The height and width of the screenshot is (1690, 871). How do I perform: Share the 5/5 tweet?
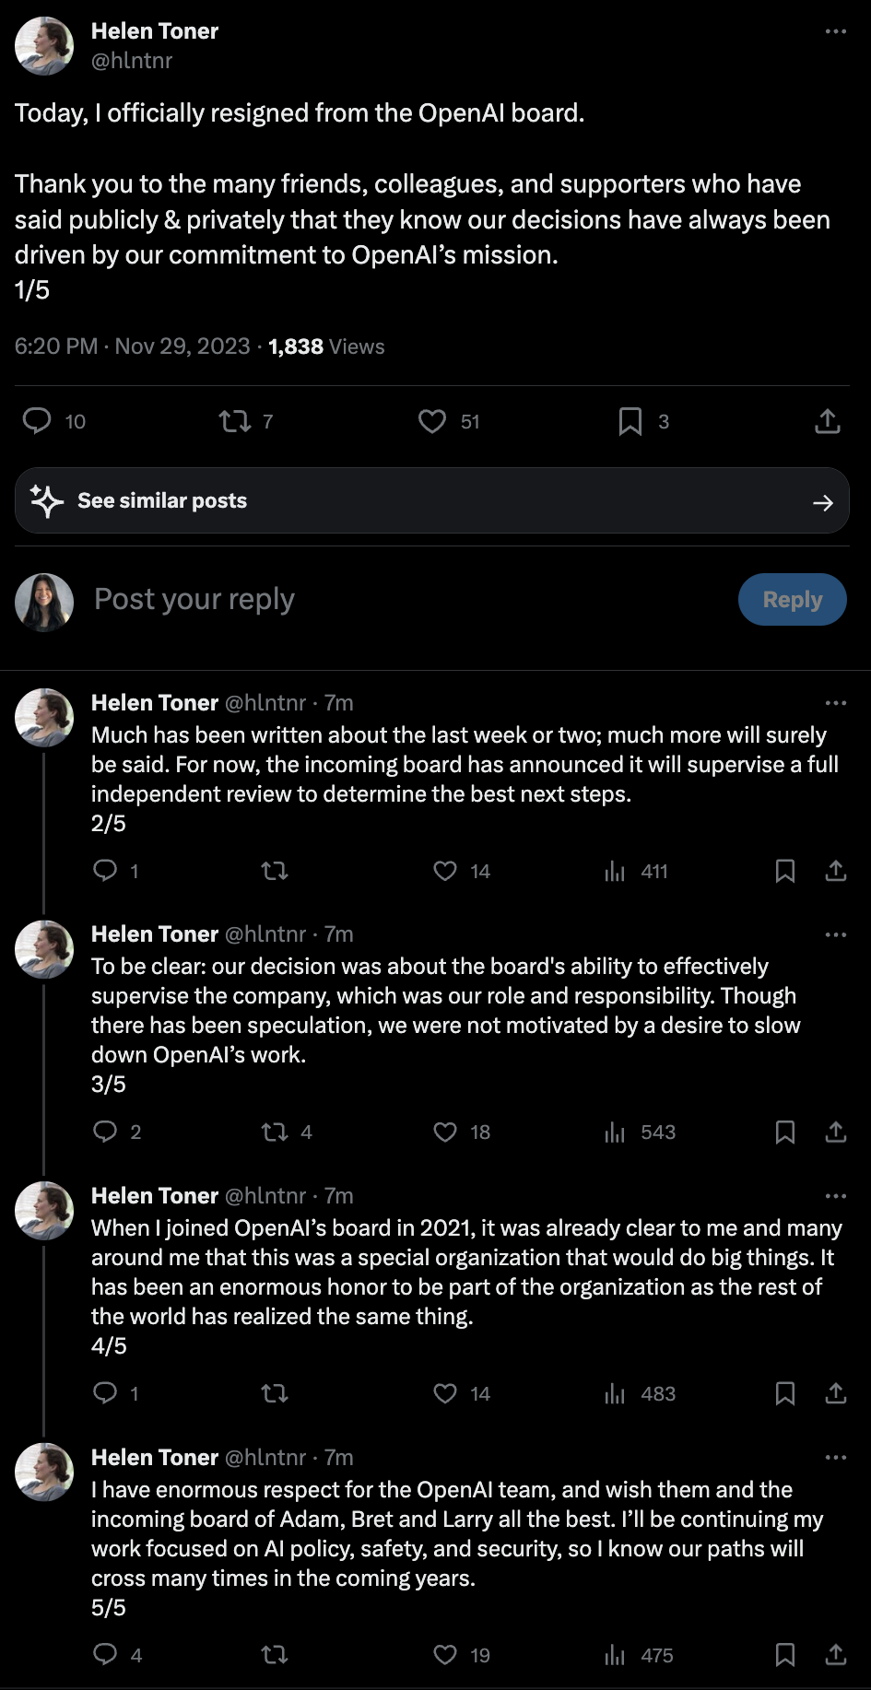click(835, 1654)
